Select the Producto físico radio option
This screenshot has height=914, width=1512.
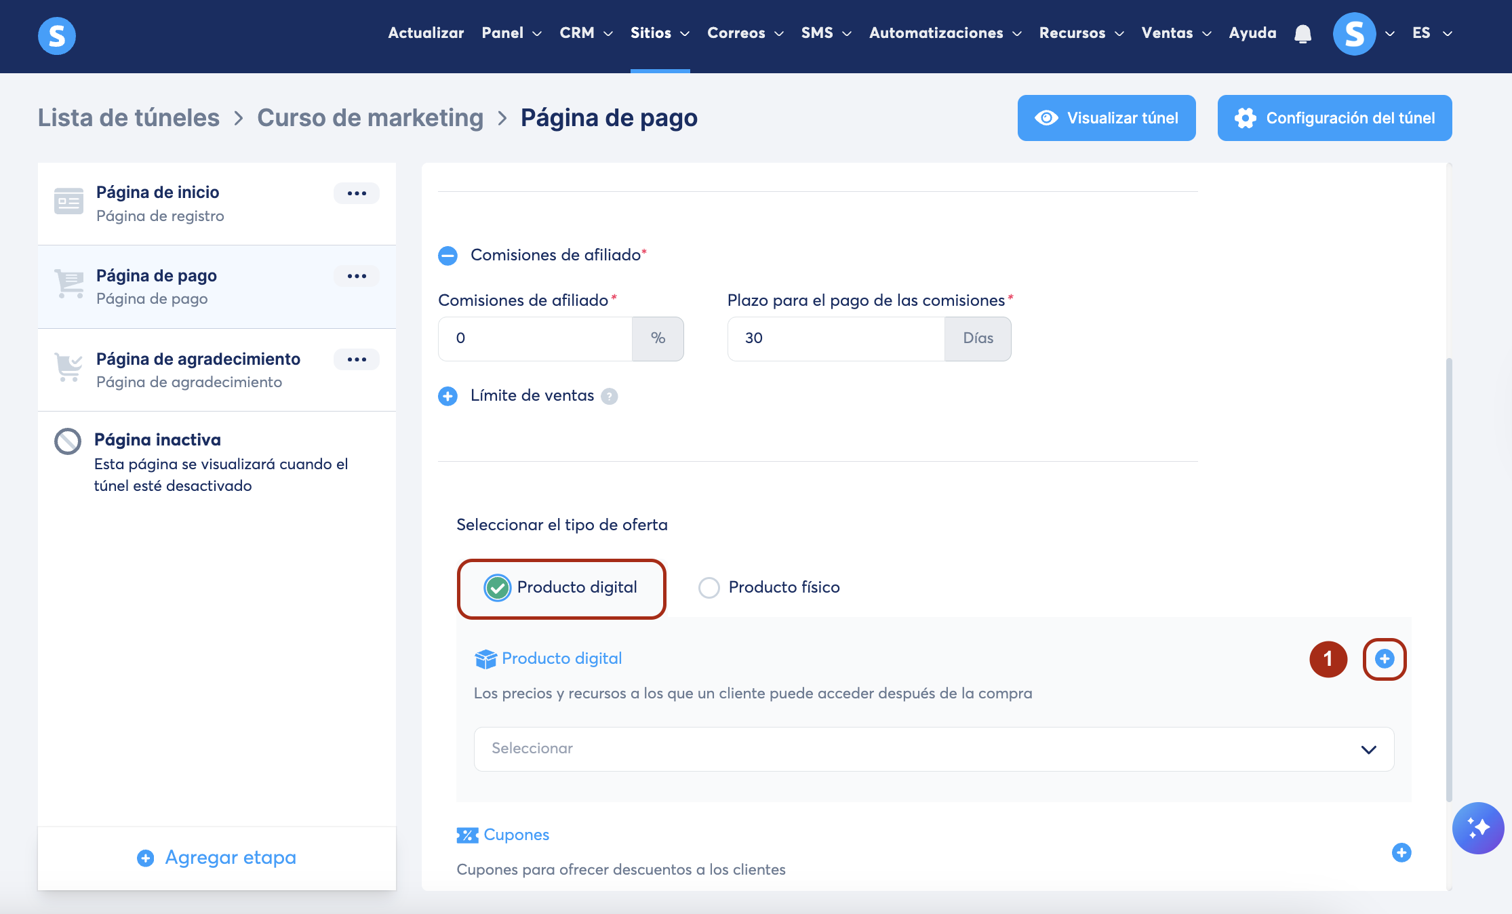pyautogui.click(x=709, y=588)
